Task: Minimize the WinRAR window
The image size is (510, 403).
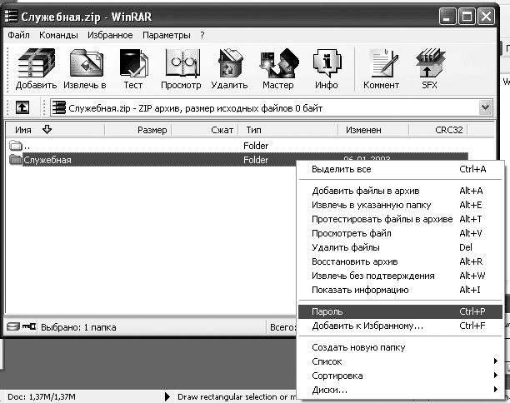Action: (x=447, y=17)
